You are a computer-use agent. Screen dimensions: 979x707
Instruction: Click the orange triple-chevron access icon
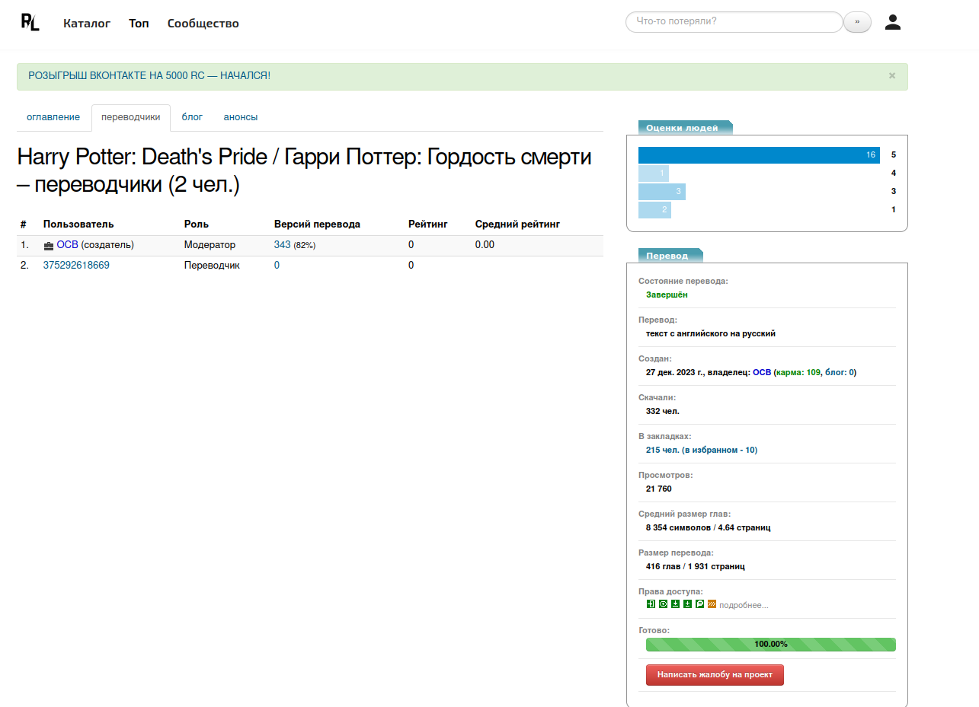[x=712, y=604]
